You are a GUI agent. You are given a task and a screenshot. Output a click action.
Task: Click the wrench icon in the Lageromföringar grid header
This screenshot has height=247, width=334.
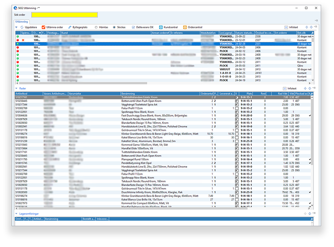(312, 219)
